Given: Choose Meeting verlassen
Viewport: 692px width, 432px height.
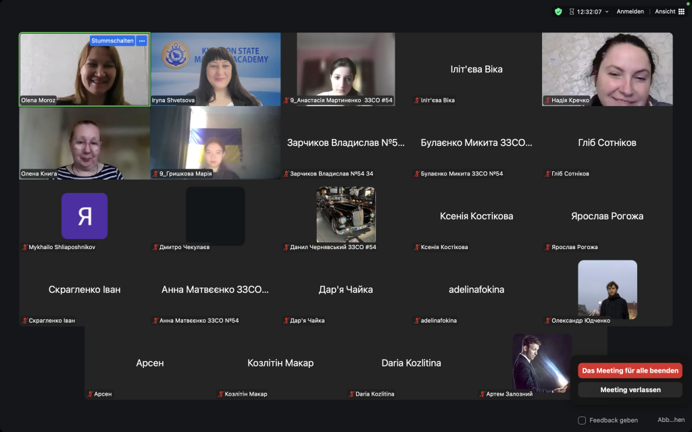Looking at the screenshot, I should coord(630,389).
